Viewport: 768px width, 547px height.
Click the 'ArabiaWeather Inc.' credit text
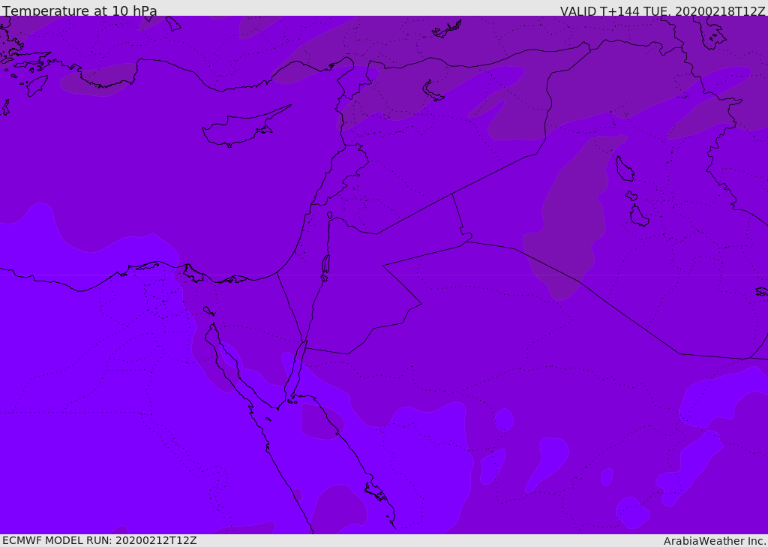pos(715,541)
